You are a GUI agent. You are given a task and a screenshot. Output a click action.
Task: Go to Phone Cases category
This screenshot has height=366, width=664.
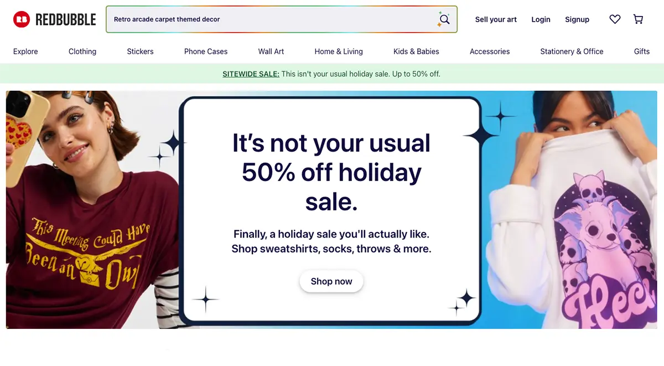206,51
